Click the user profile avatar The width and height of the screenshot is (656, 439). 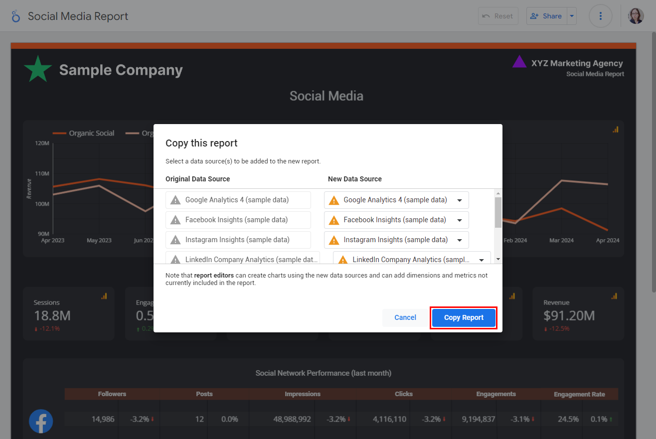(636, 16)
